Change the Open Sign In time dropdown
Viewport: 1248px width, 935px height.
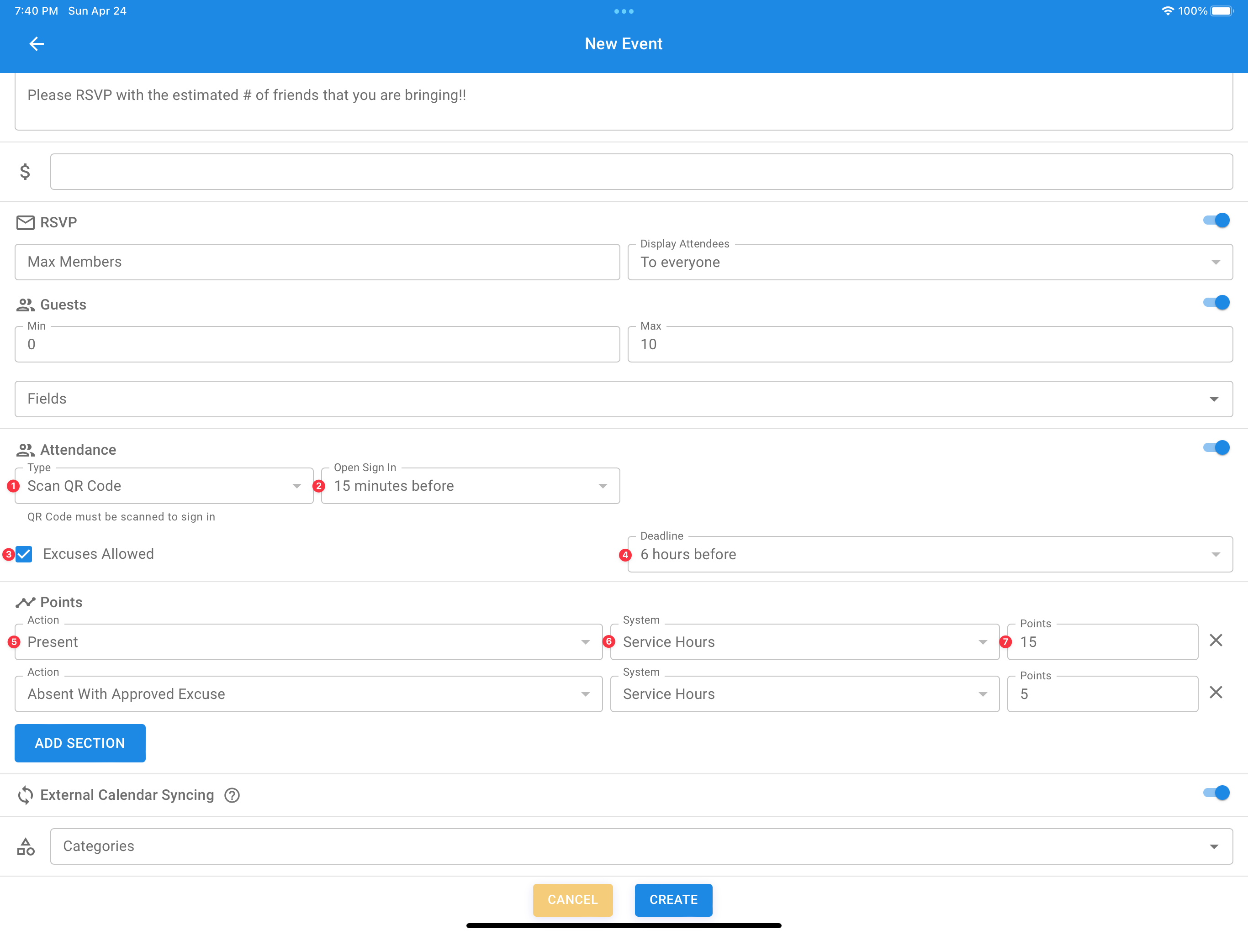point(471,486)
